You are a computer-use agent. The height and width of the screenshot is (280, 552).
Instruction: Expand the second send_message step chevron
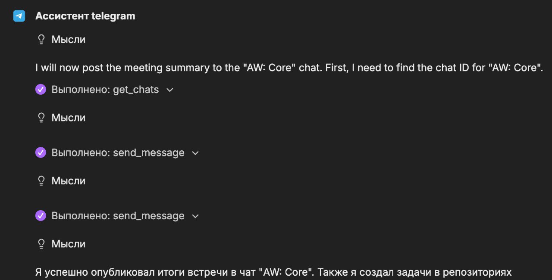pos(195,216)
